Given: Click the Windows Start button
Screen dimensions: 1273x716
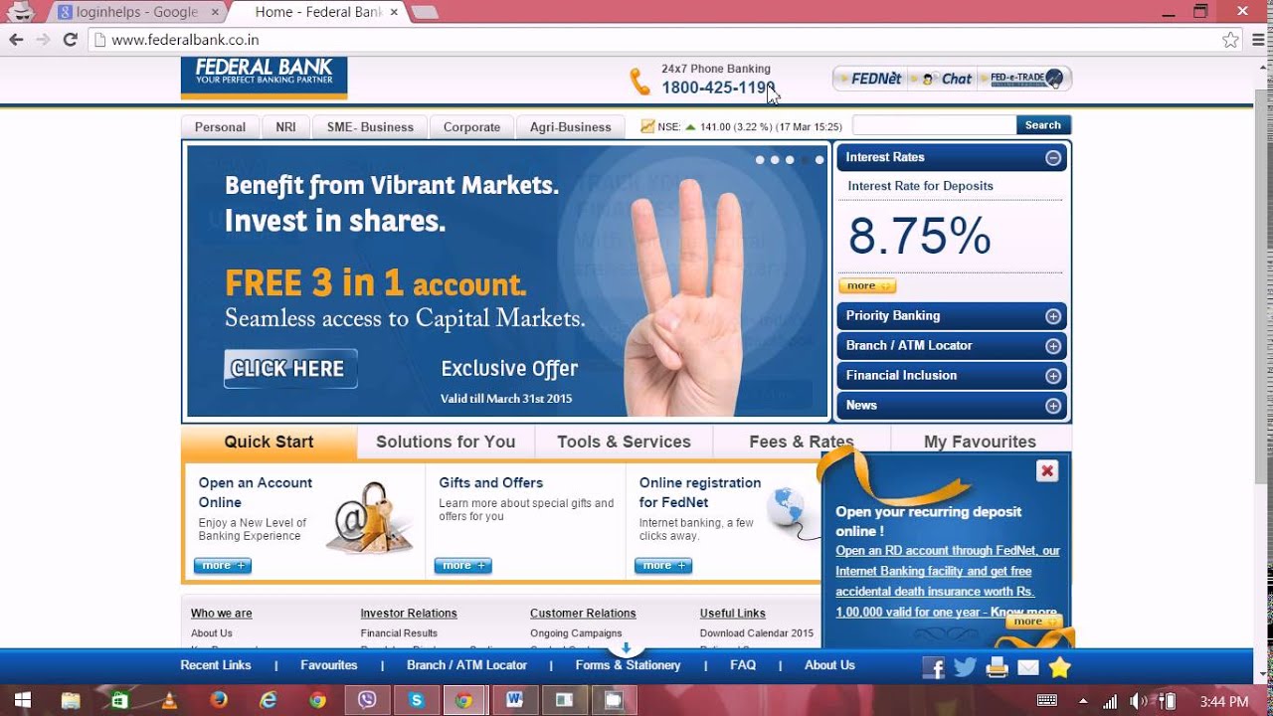Looking at the screenshot, I should 22,700.
